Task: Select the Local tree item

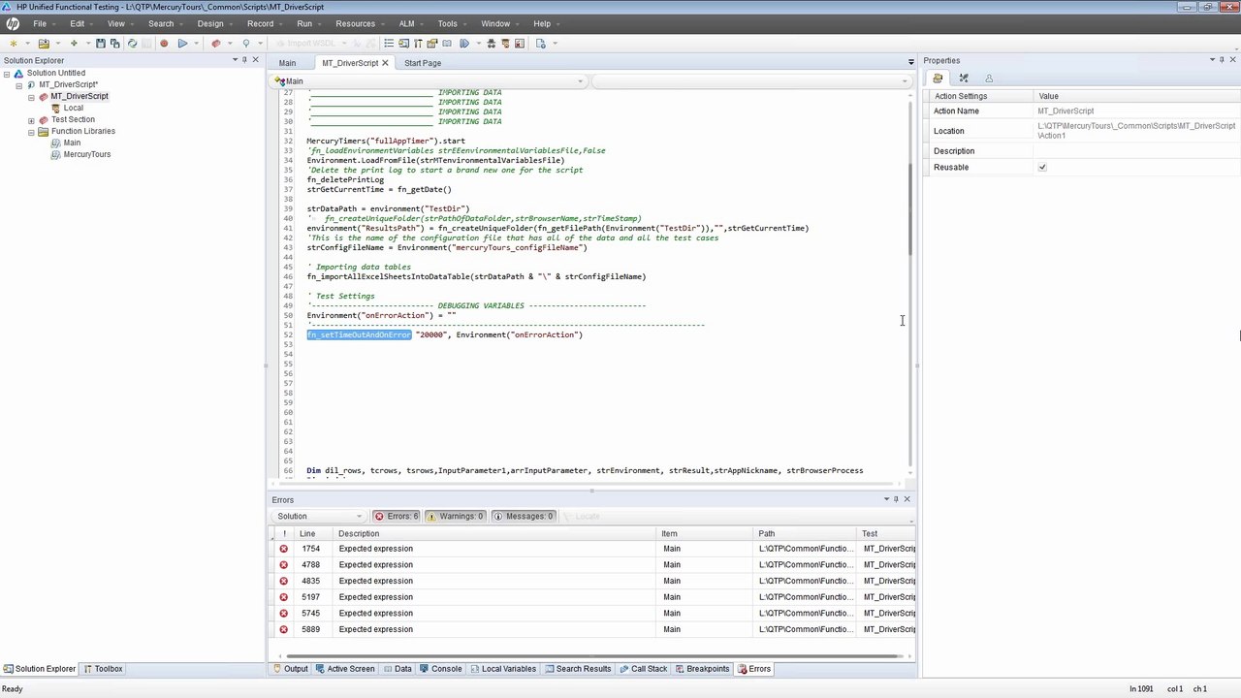Action: point(74,109)
